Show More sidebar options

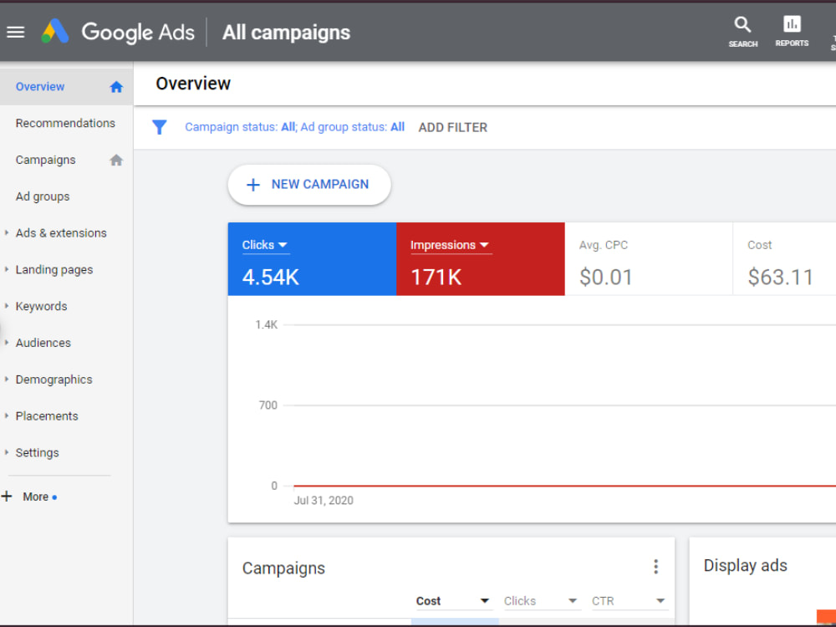pyautogui.click(x=36, y=497)
